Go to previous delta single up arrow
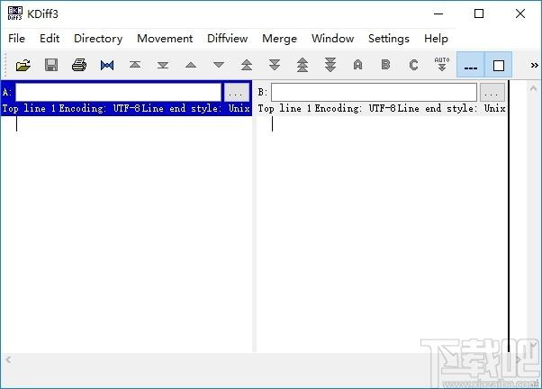Screen dimensions: 542x389 click(191, 65)
